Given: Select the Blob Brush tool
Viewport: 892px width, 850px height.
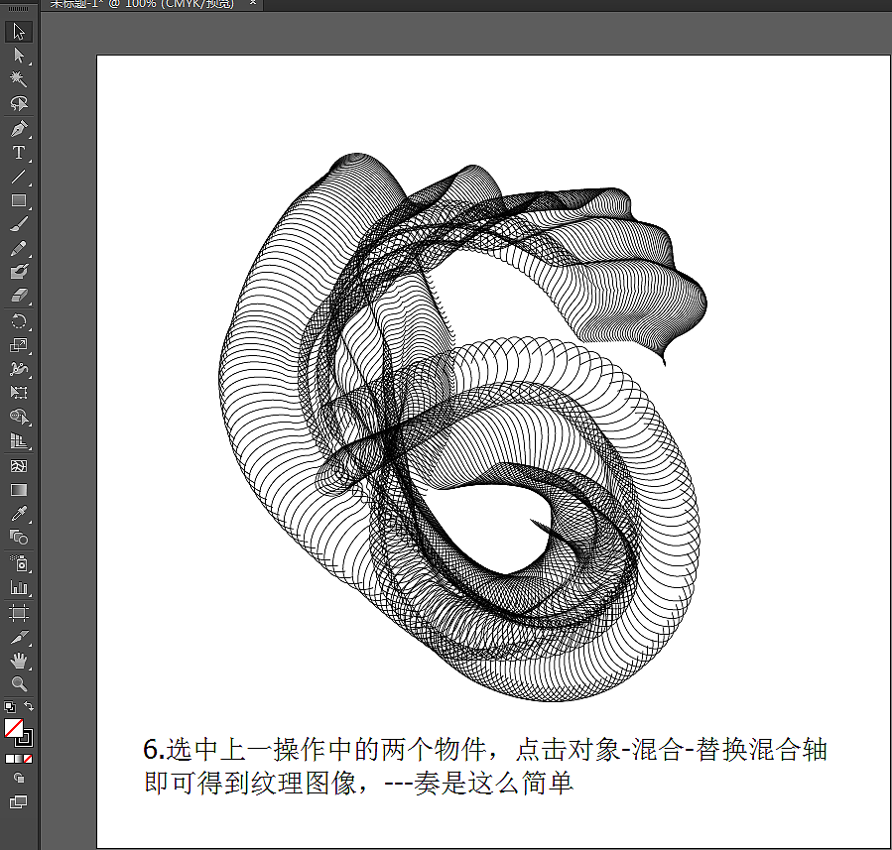Looking at the screenshot, I should tap(18, 272).
